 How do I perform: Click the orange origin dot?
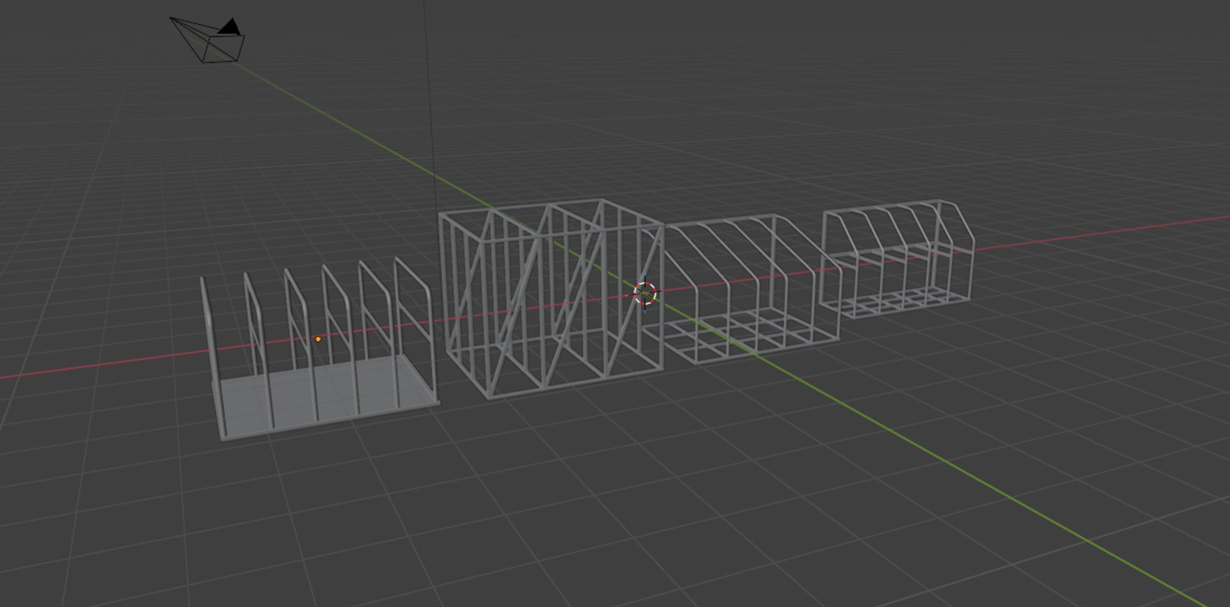tap(318, 339)
